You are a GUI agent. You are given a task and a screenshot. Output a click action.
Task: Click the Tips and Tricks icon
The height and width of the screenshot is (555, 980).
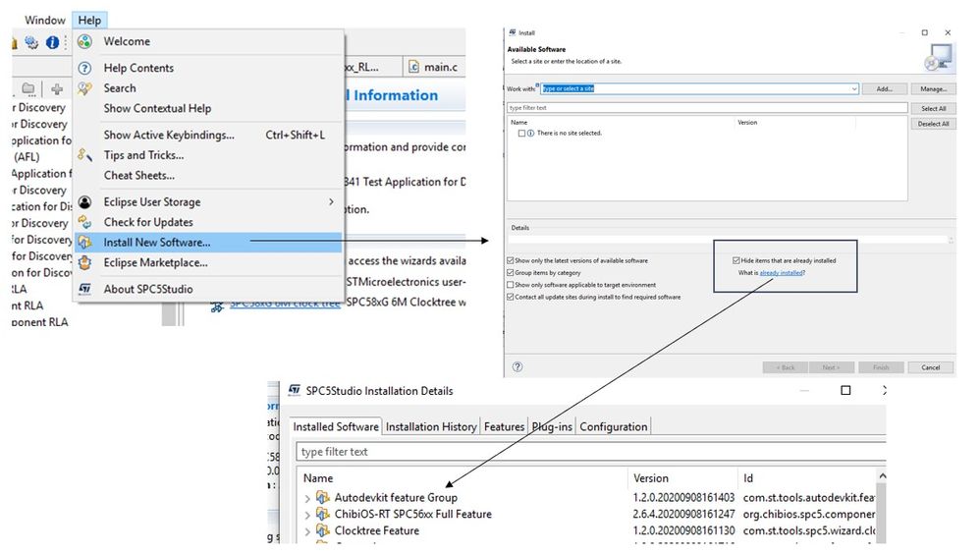coord(85,154)
